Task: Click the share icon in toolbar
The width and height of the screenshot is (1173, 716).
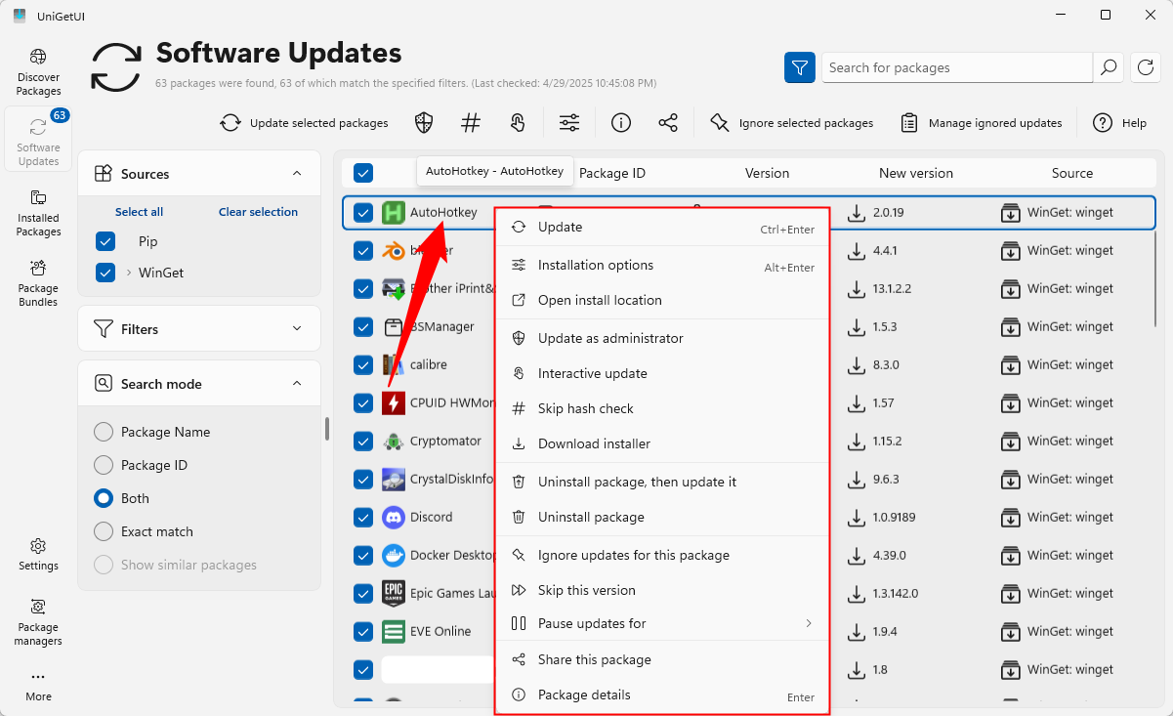Action: 668,123
